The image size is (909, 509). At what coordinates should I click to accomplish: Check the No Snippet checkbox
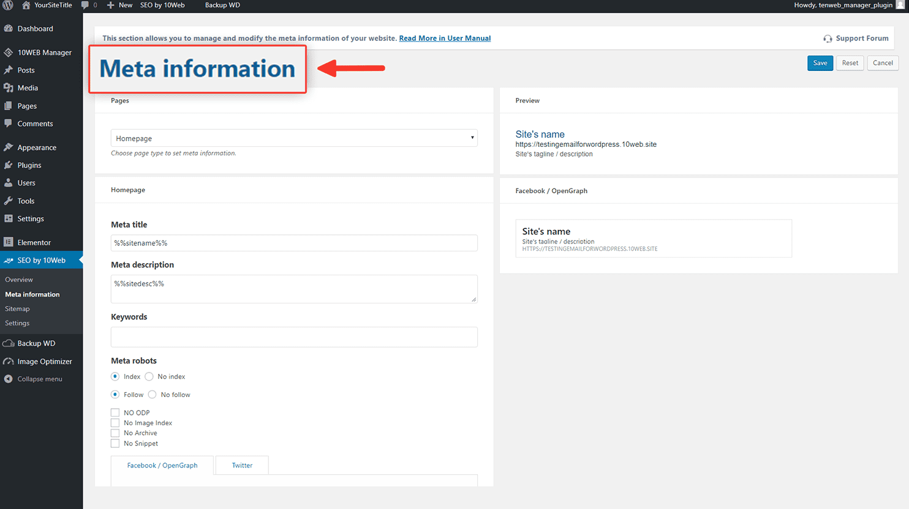tap(115, 444)
